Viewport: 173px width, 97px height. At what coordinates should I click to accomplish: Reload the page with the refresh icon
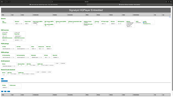point(121,2)
